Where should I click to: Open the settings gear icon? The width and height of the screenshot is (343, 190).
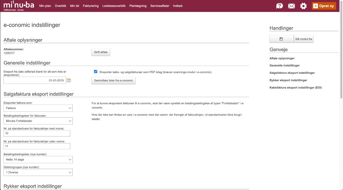pos(303,6)
